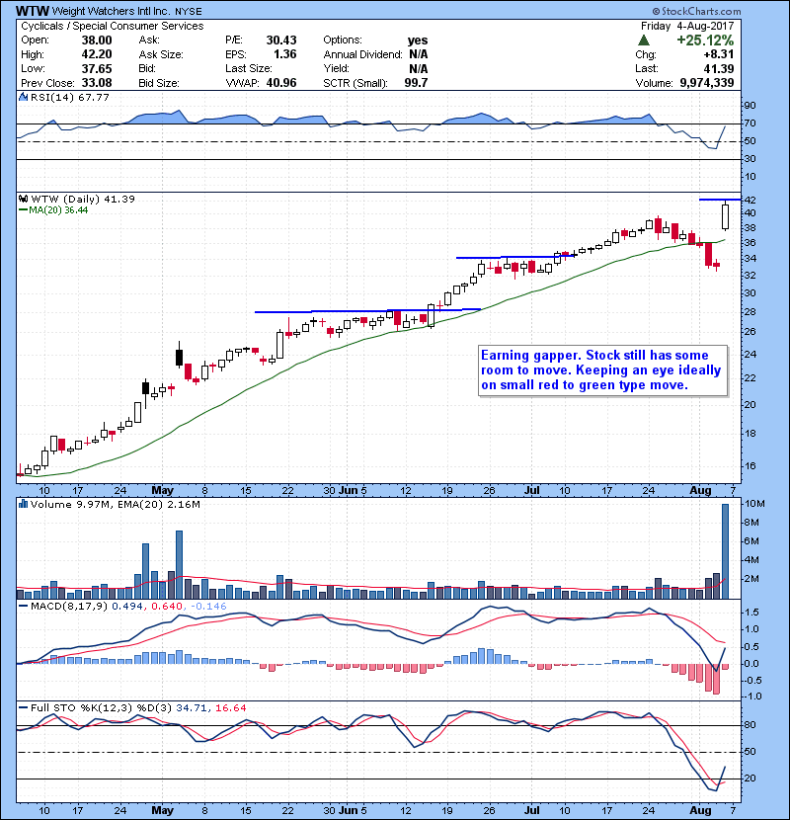Viewport: 790px width, 820px height.
Task: Click the Annual Dividend label
Action: [x=362, y=54]
